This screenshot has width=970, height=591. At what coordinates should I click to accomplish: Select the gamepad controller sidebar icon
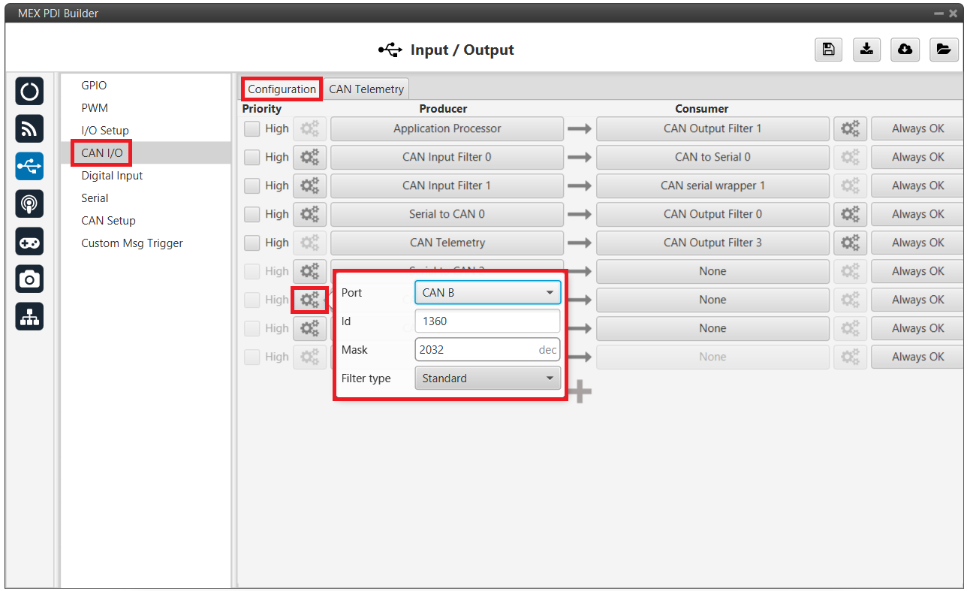click(x=29, y=242)
